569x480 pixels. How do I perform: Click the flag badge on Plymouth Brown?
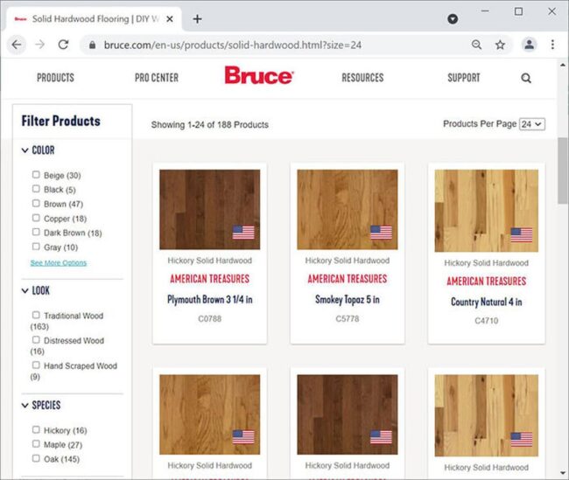243,233
